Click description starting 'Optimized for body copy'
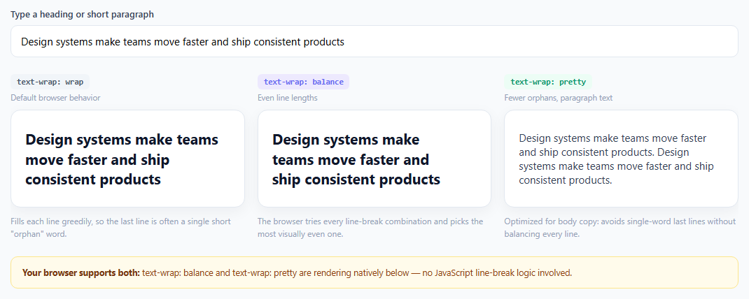 pyautogui.click(x=620, y=228)
